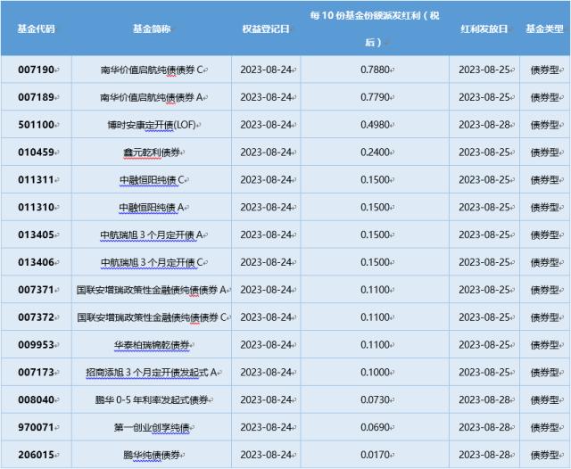Select fund code 206015

coord(36,455)
